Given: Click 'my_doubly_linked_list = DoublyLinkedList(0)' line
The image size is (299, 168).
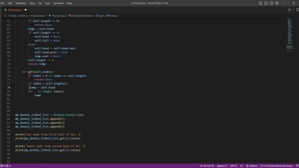Looking at the screenshot, I should point(50,115).
